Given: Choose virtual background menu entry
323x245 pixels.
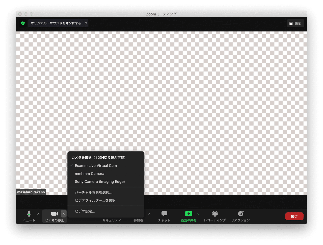Looking at the screenshot, I should click(x=106, y=192).
